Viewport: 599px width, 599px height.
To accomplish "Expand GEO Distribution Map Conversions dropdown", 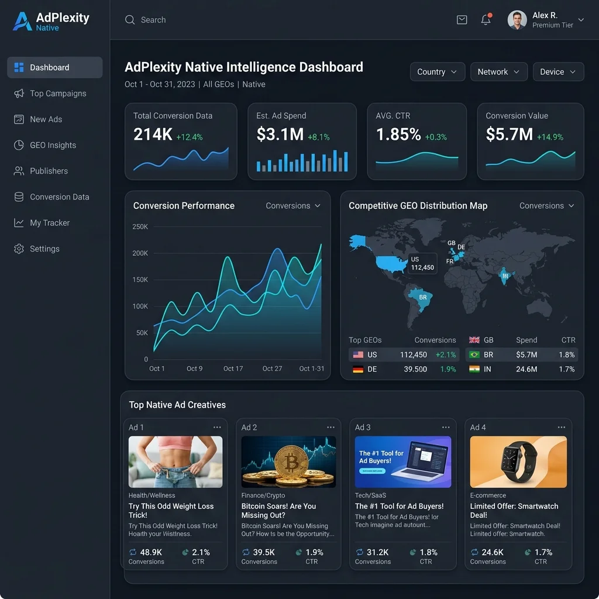I will (547, 205).
